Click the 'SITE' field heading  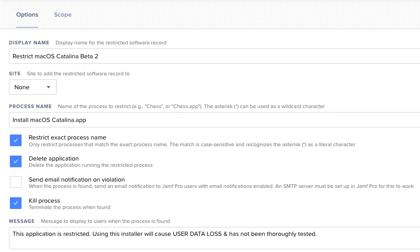(15, 74)
